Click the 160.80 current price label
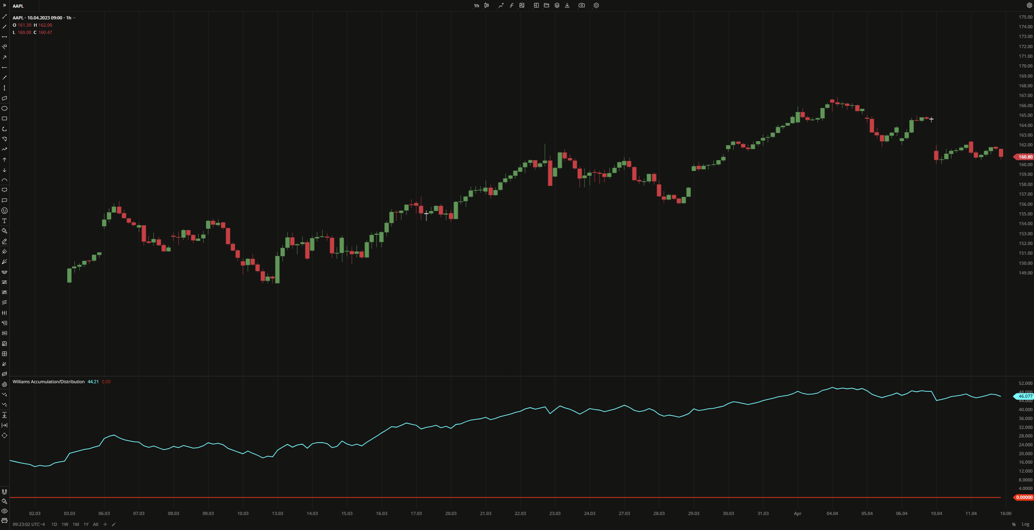 tap(1024, 157)
